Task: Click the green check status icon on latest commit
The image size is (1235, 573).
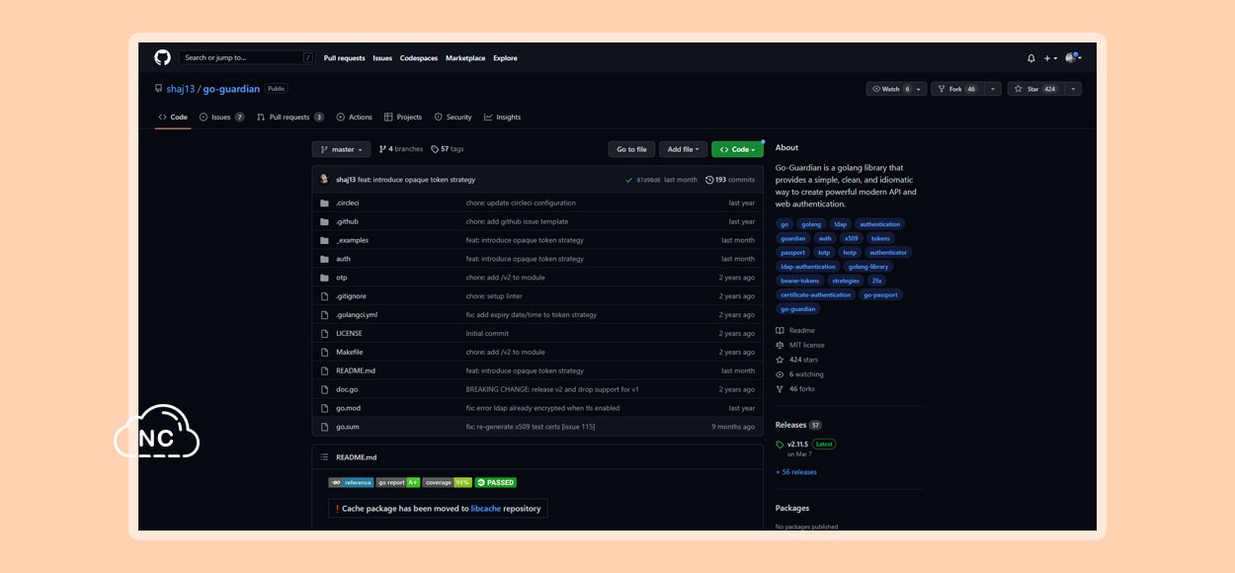Action: tap(628, 180)
